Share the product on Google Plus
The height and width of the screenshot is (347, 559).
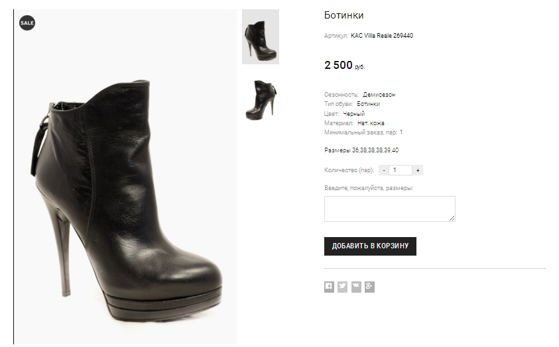tap(369, 287)
